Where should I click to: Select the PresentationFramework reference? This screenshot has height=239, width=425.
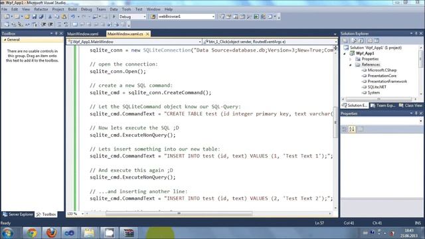[x=387, y=81]
